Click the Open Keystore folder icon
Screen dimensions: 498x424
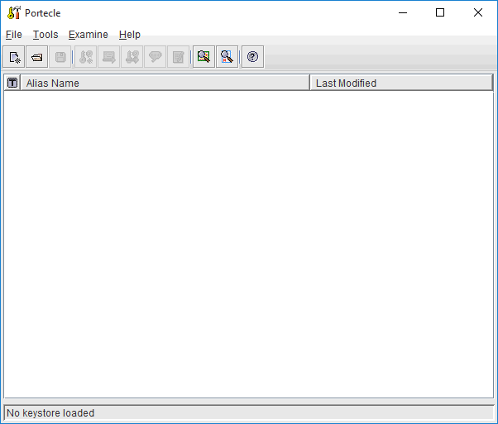tap(37, 57)
